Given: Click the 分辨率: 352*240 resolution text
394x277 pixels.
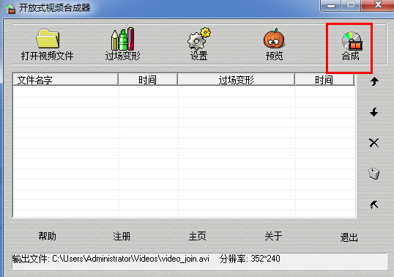Looking at the screenshot, I should coord(250,259).
